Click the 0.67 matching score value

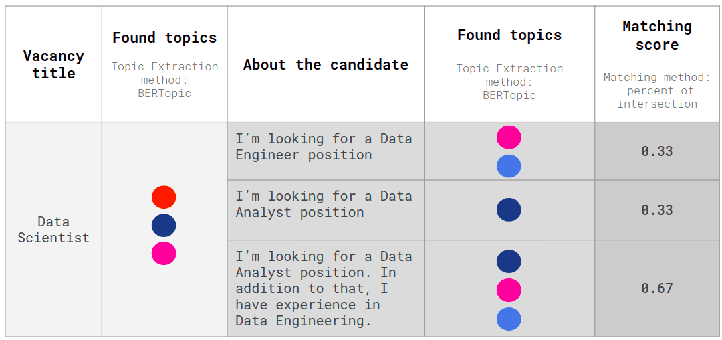656,288
